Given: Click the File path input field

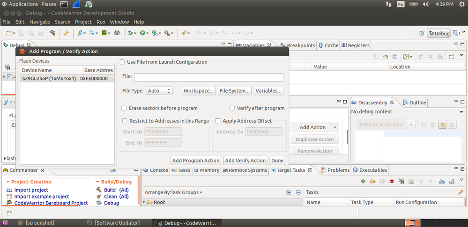Looking at the screenshot, I should pos(208,78).
